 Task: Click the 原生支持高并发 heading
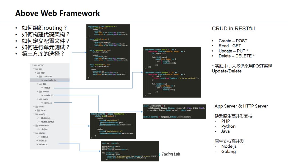point(229,141)
